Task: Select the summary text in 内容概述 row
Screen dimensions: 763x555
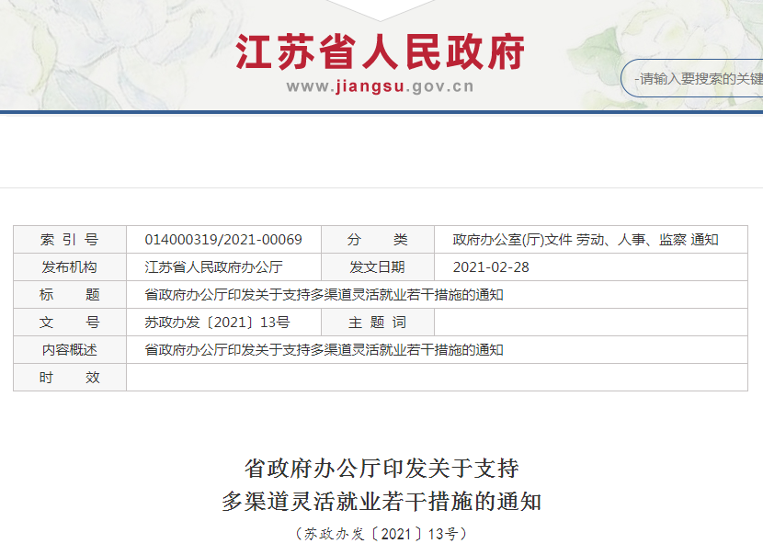Action: tap(325, 350)
